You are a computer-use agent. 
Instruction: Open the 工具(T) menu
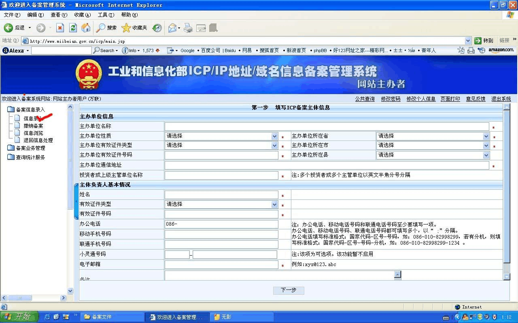[x=106, y=15]
